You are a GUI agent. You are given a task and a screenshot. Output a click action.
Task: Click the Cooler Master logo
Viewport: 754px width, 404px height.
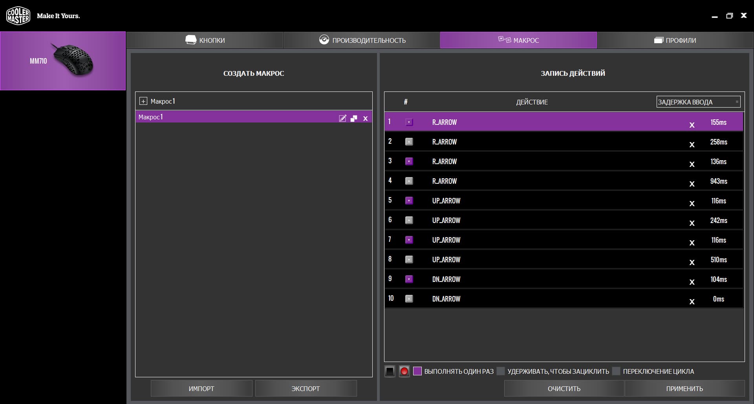tap(18, 16)
